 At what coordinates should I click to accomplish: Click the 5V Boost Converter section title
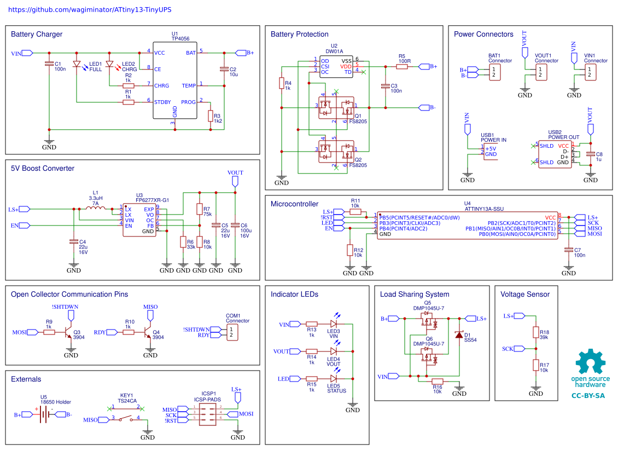coord(43,169)
